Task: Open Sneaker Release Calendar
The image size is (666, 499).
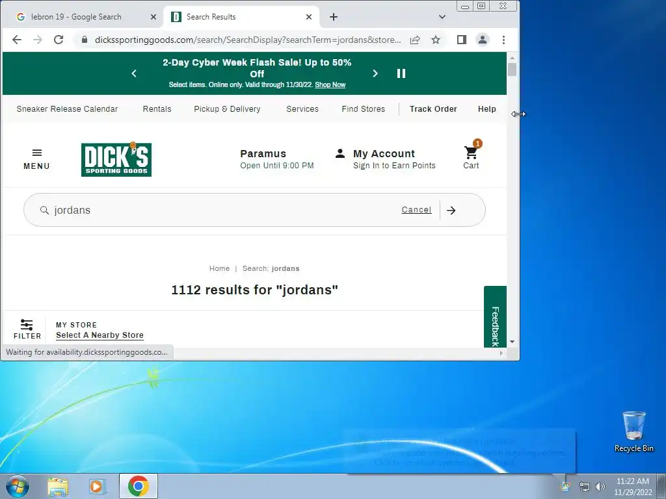Action: (67, 109)
